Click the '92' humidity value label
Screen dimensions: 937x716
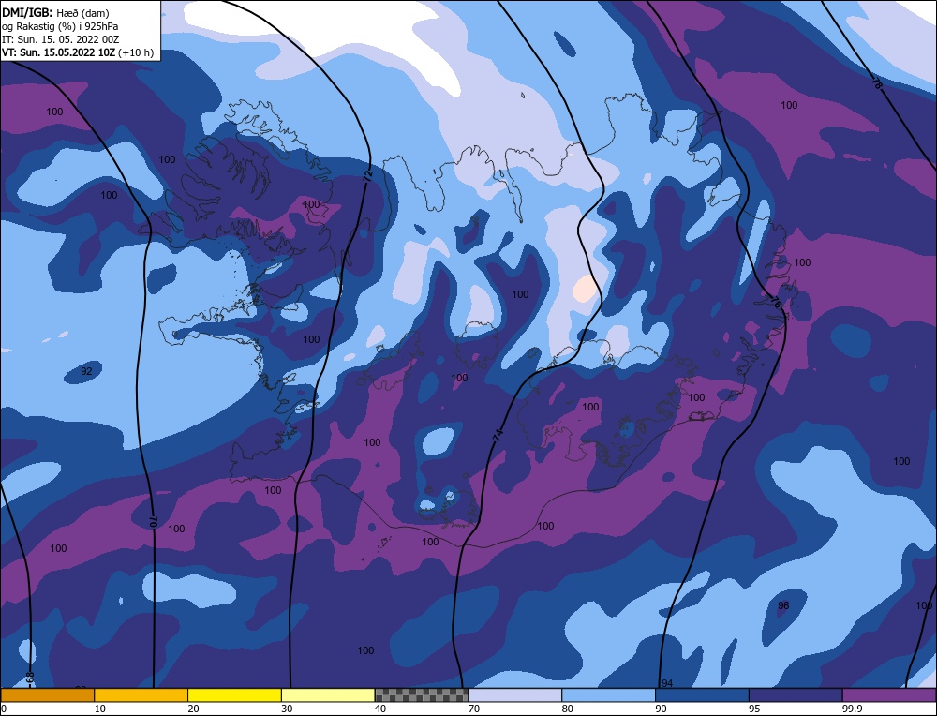coord(86,371)
